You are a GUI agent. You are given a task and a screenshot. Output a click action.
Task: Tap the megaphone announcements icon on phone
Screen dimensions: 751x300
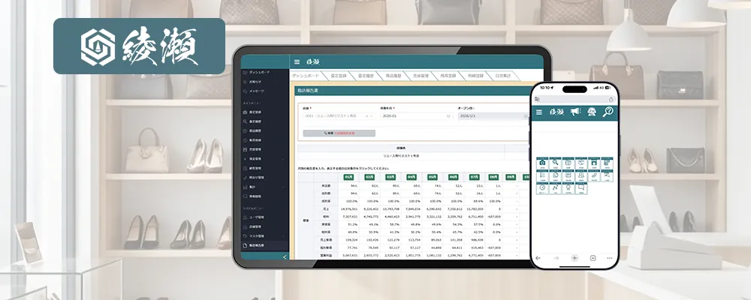[x=575, y=112]
